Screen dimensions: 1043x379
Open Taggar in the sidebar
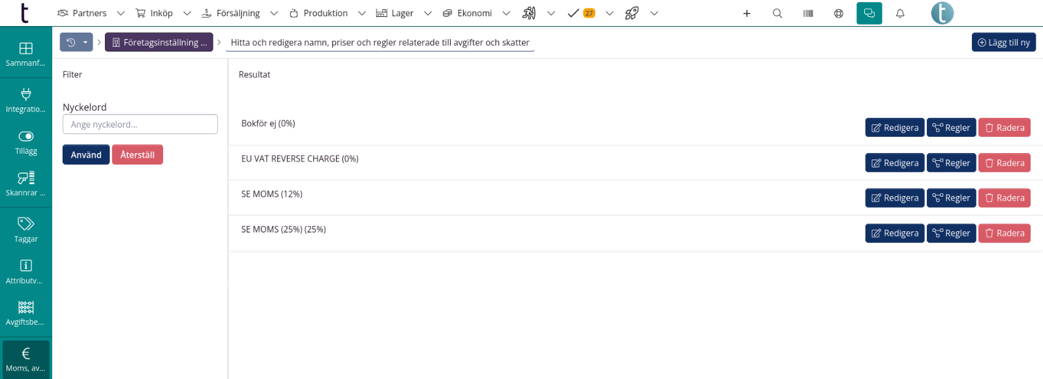coord(26,230)
